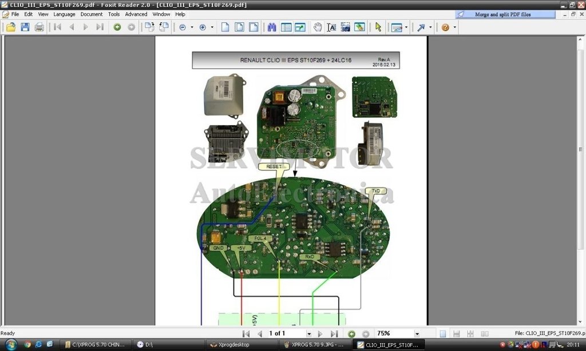The width and height of the screenshot is (586, 351).
Task: Select the yellow arrow annotation cursor
Action: (x=378, y=27)
